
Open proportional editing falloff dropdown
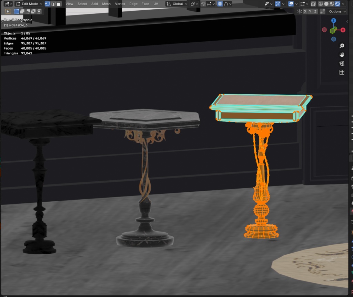228,4
